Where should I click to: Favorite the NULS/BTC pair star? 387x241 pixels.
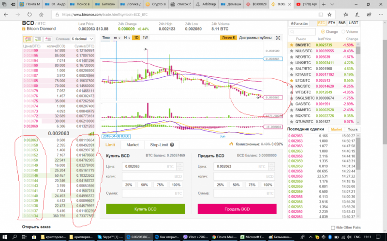tap(292, 51)
